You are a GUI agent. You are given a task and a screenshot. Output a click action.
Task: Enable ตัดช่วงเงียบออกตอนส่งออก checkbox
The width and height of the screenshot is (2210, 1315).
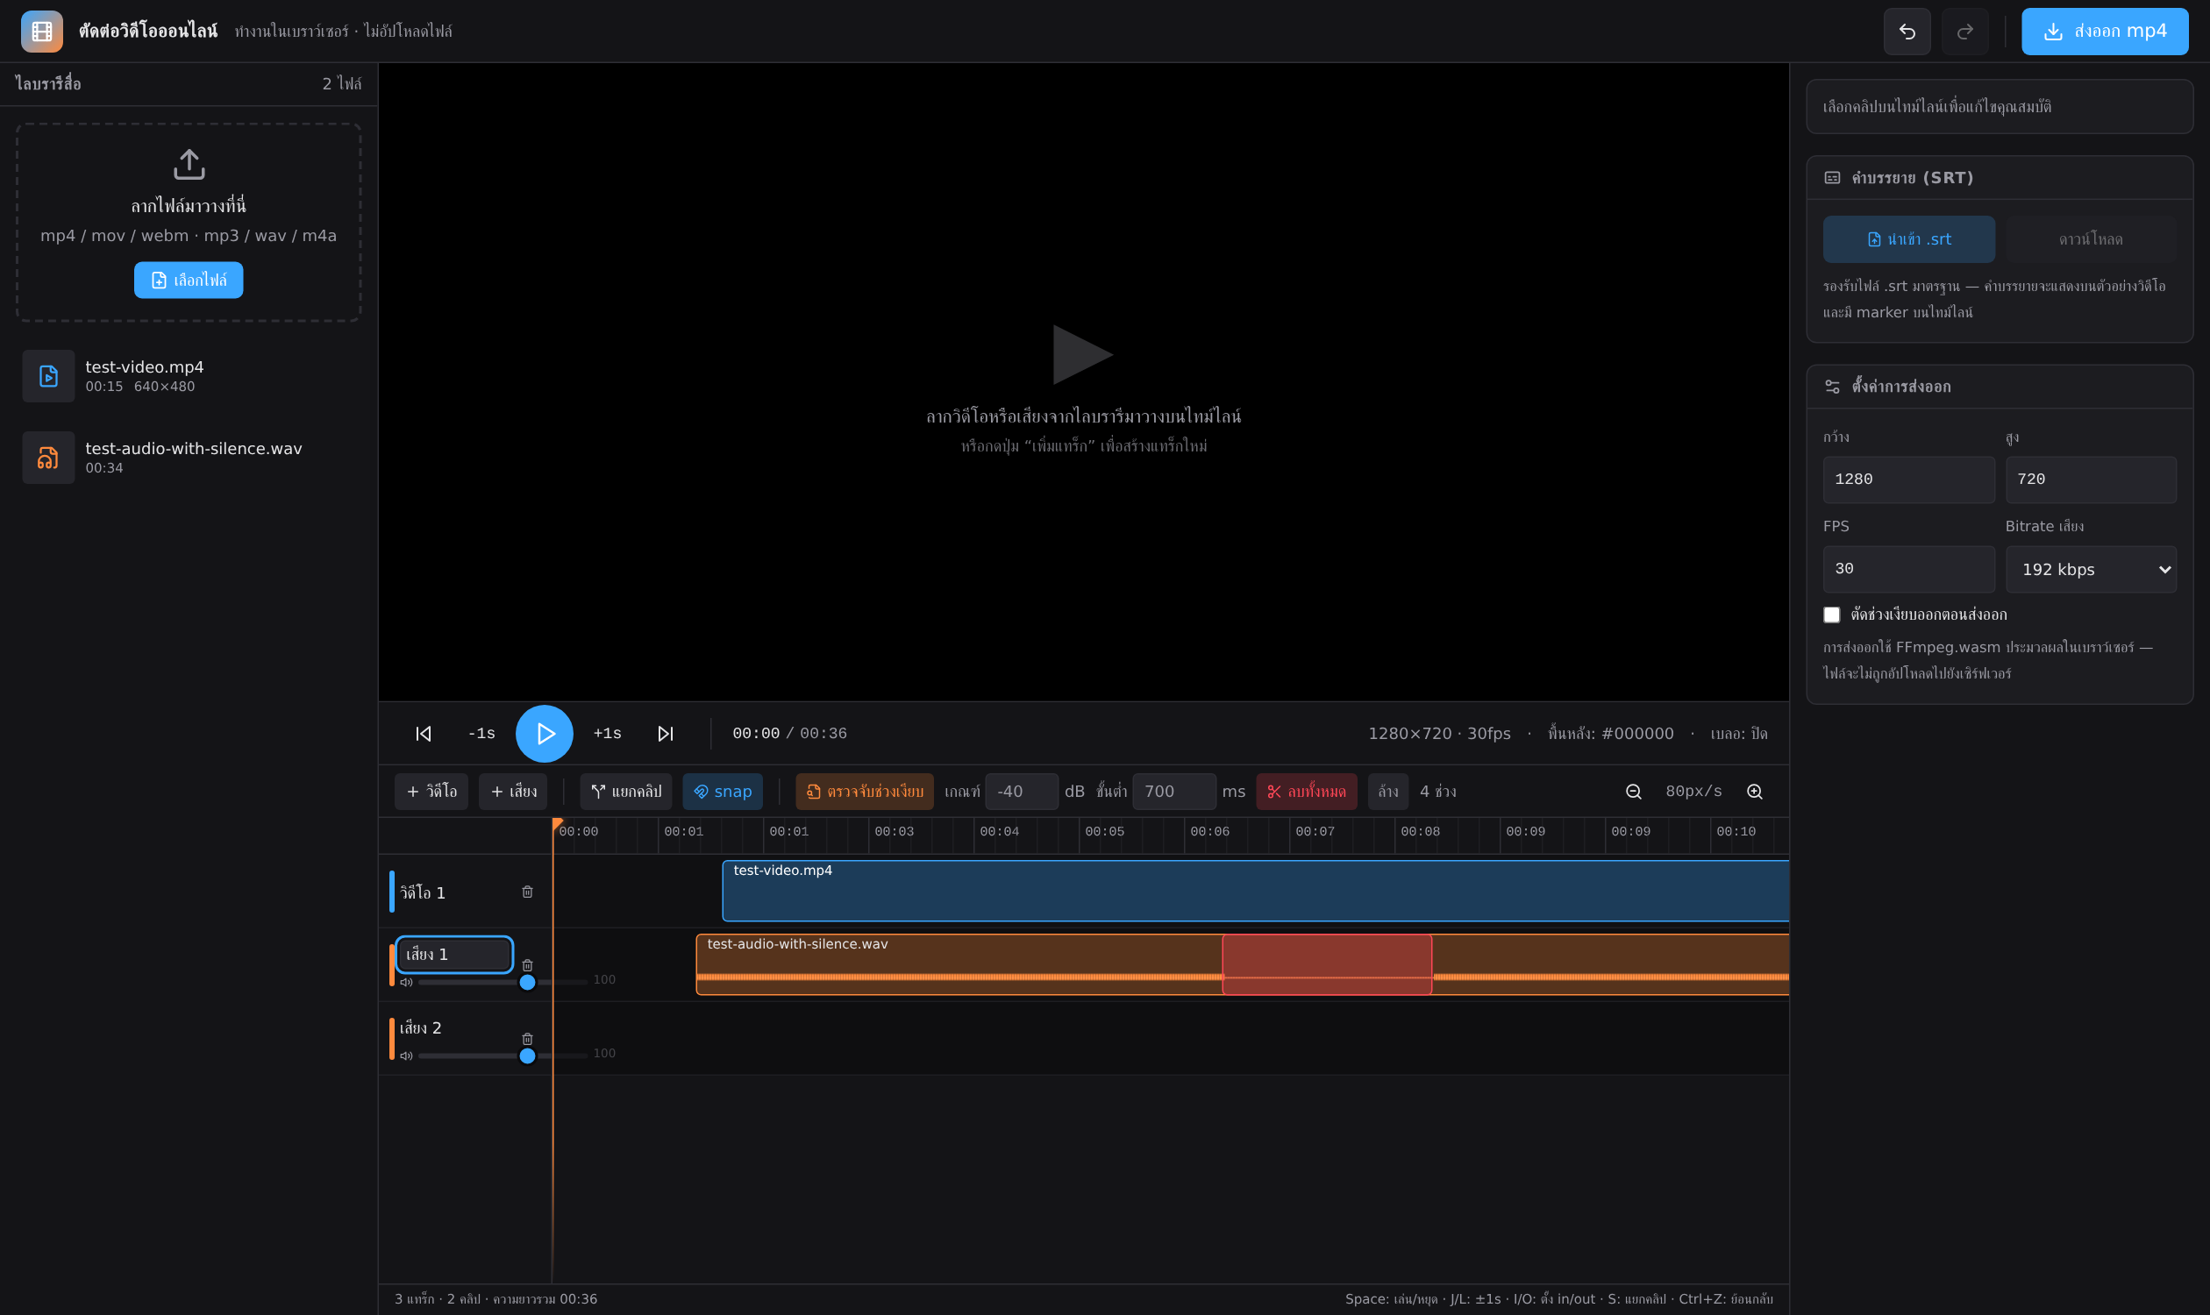[x=1831, y=615]
